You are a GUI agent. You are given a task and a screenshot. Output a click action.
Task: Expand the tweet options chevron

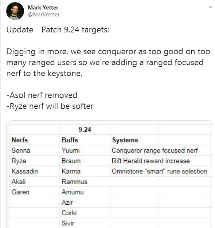pos(210,7)
